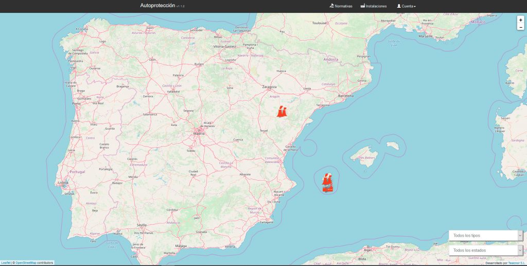
Task: Open the Normativas menu item
Action: tap(343, 6)
